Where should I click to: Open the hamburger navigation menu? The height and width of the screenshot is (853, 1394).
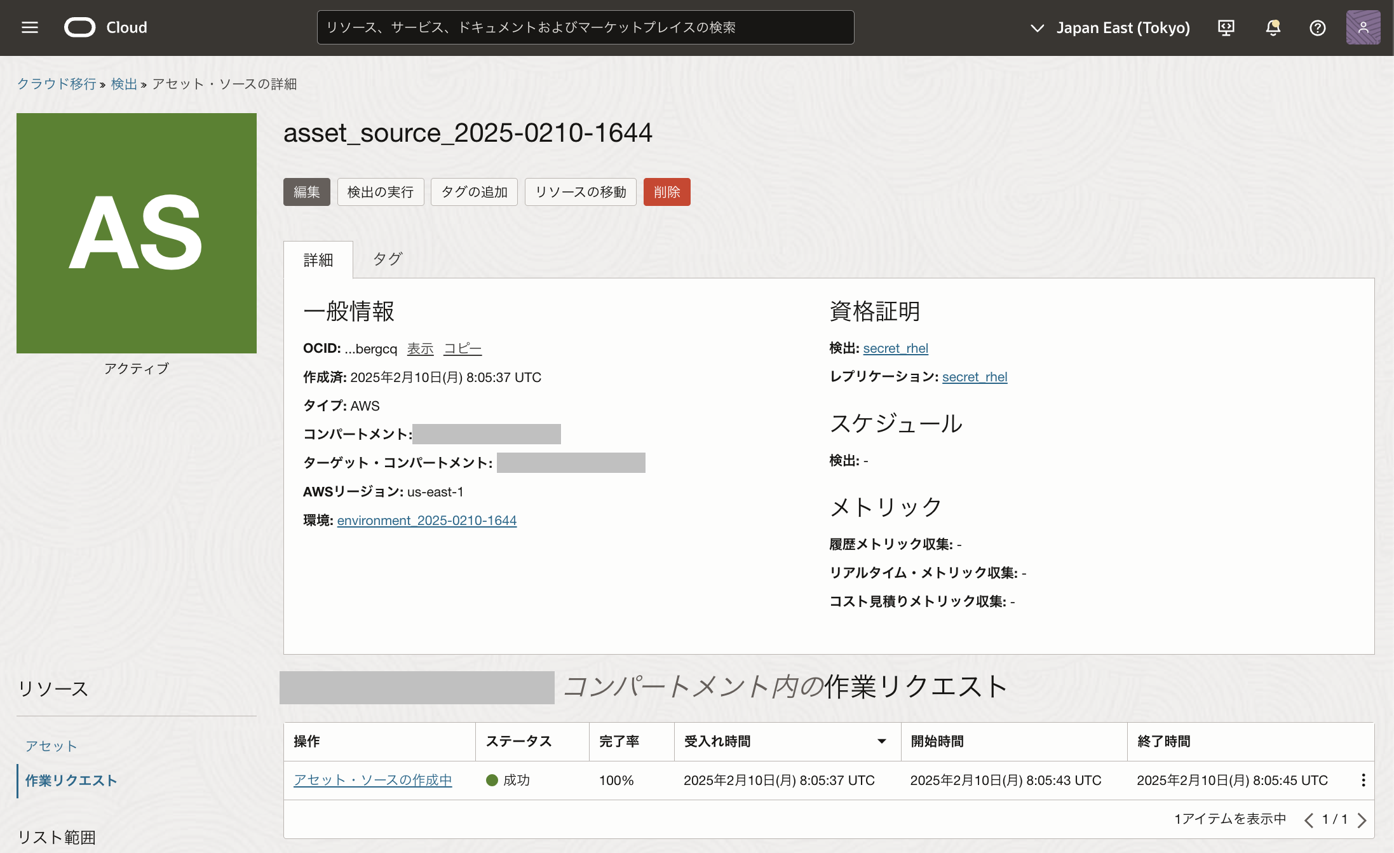tap(30, 27)
